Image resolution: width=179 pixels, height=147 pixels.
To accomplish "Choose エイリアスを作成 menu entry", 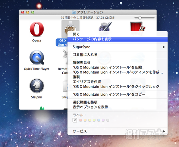I will pos(117,82).
